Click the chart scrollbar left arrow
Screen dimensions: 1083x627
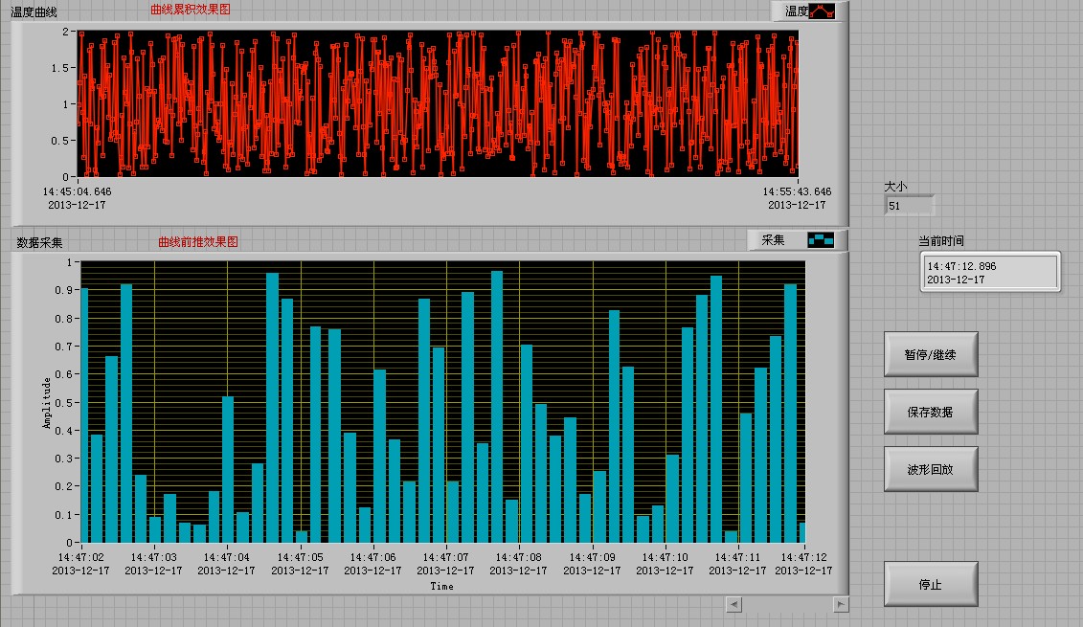(733, 604)
